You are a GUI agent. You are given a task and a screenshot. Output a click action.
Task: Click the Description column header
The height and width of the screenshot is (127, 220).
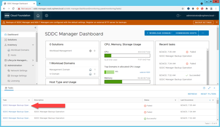[39, 100]
